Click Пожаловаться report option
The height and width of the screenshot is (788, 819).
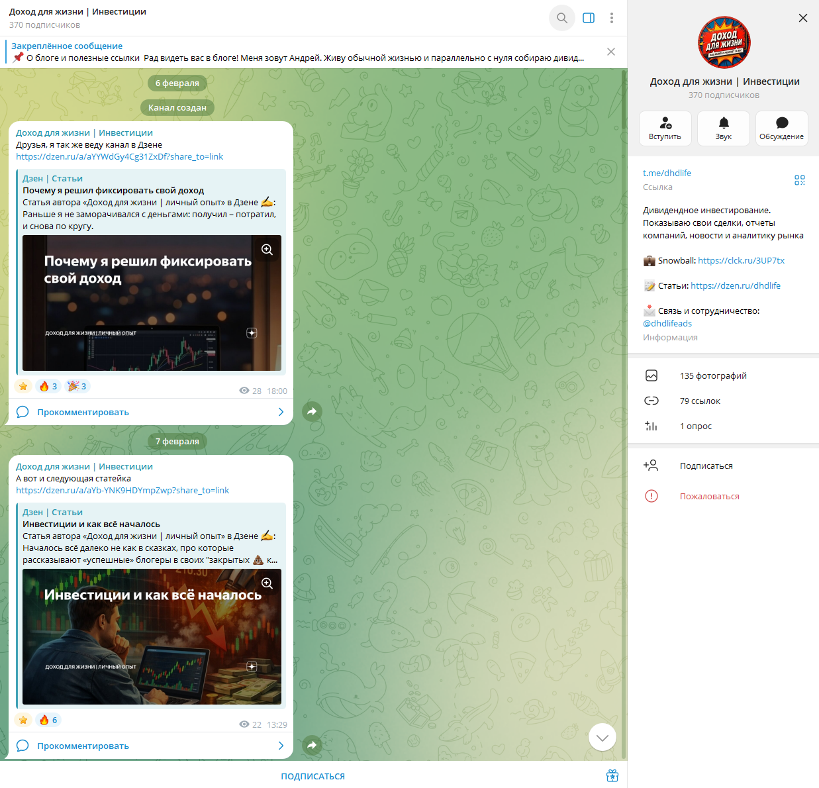pyautogui.click(x=723, y=496)
